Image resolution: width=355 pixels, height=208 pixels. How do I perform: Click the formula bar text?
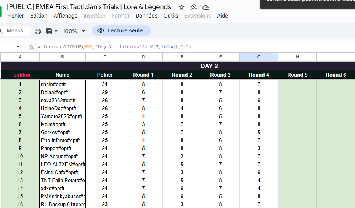click(x=114, y=47)
